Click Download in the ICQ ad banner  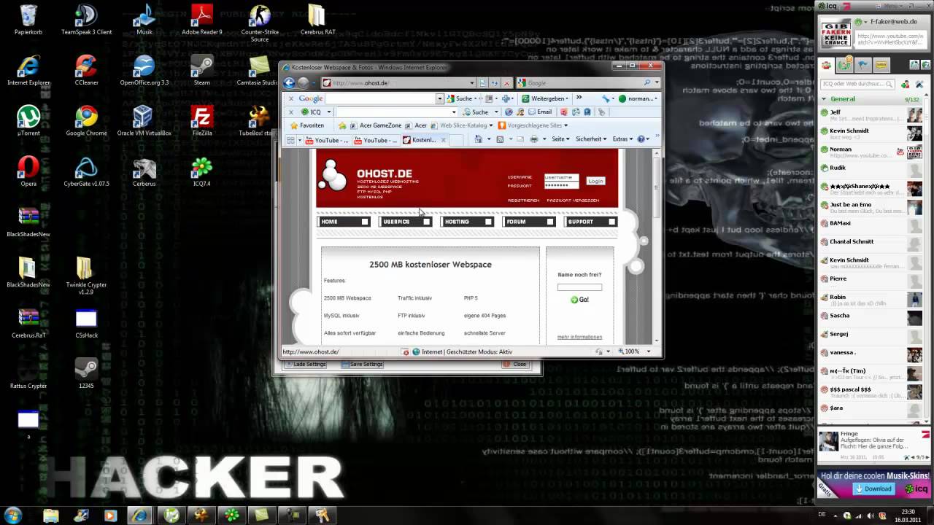pyautogui.click(x=873, y=489)
